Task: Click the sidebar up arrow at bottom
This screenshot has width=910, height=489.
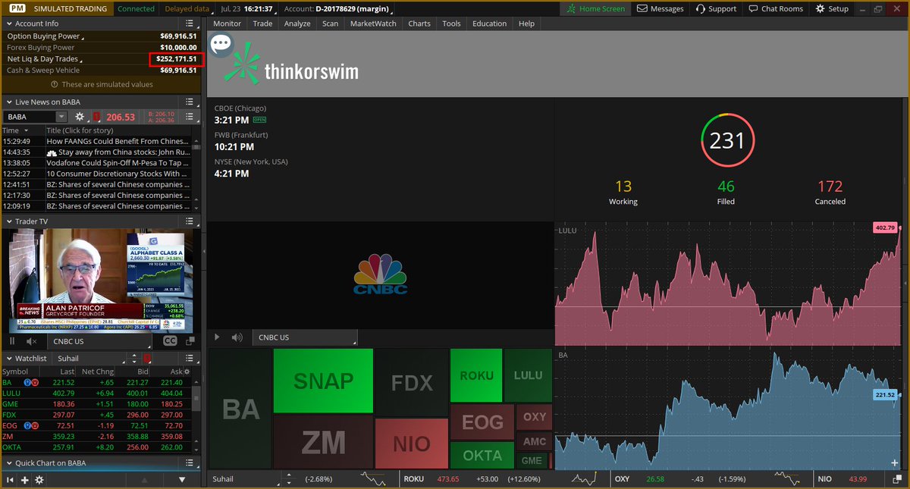Action: coord(145,479)
